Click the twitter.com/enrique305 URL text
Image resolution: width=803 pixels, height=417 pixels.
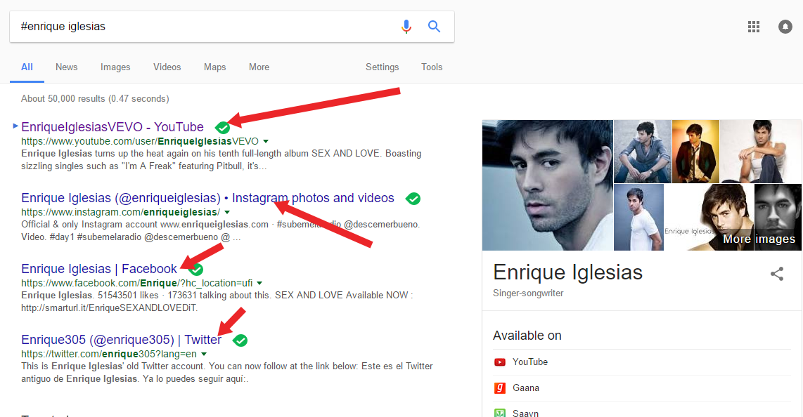pyautogui.click(x=108, y=354)
